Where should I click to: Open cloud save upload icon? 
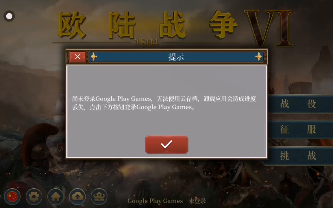click(77, 196)
